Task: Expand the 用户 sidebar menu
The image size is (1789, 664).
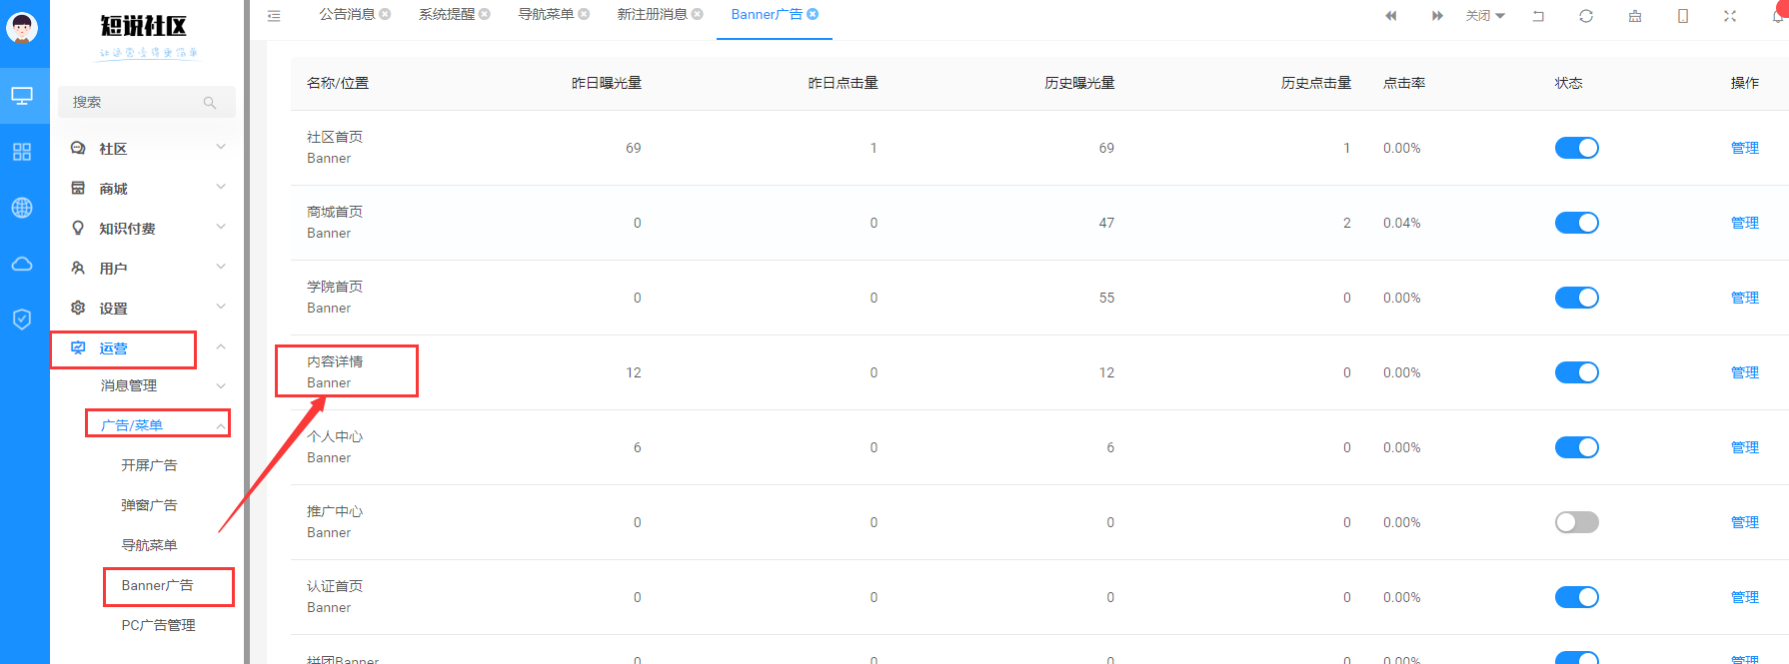Action: pyautogui.click(x=147, y=268)
